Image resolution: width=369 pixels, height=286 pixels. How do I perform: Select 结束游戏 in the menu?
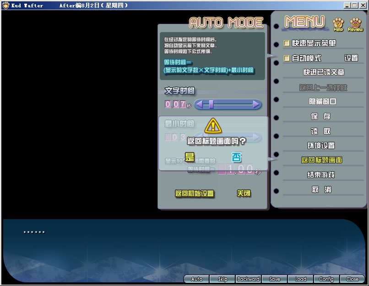pyautogui.click(x=321, y=174)
